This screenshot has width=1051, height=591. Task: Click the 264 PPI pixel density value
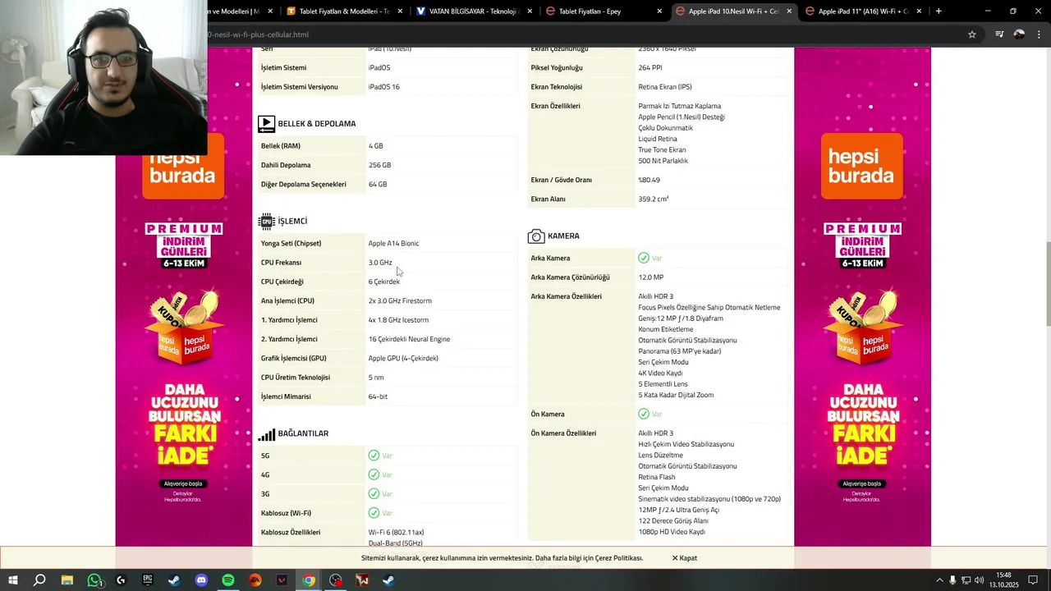tap(650, 67)
